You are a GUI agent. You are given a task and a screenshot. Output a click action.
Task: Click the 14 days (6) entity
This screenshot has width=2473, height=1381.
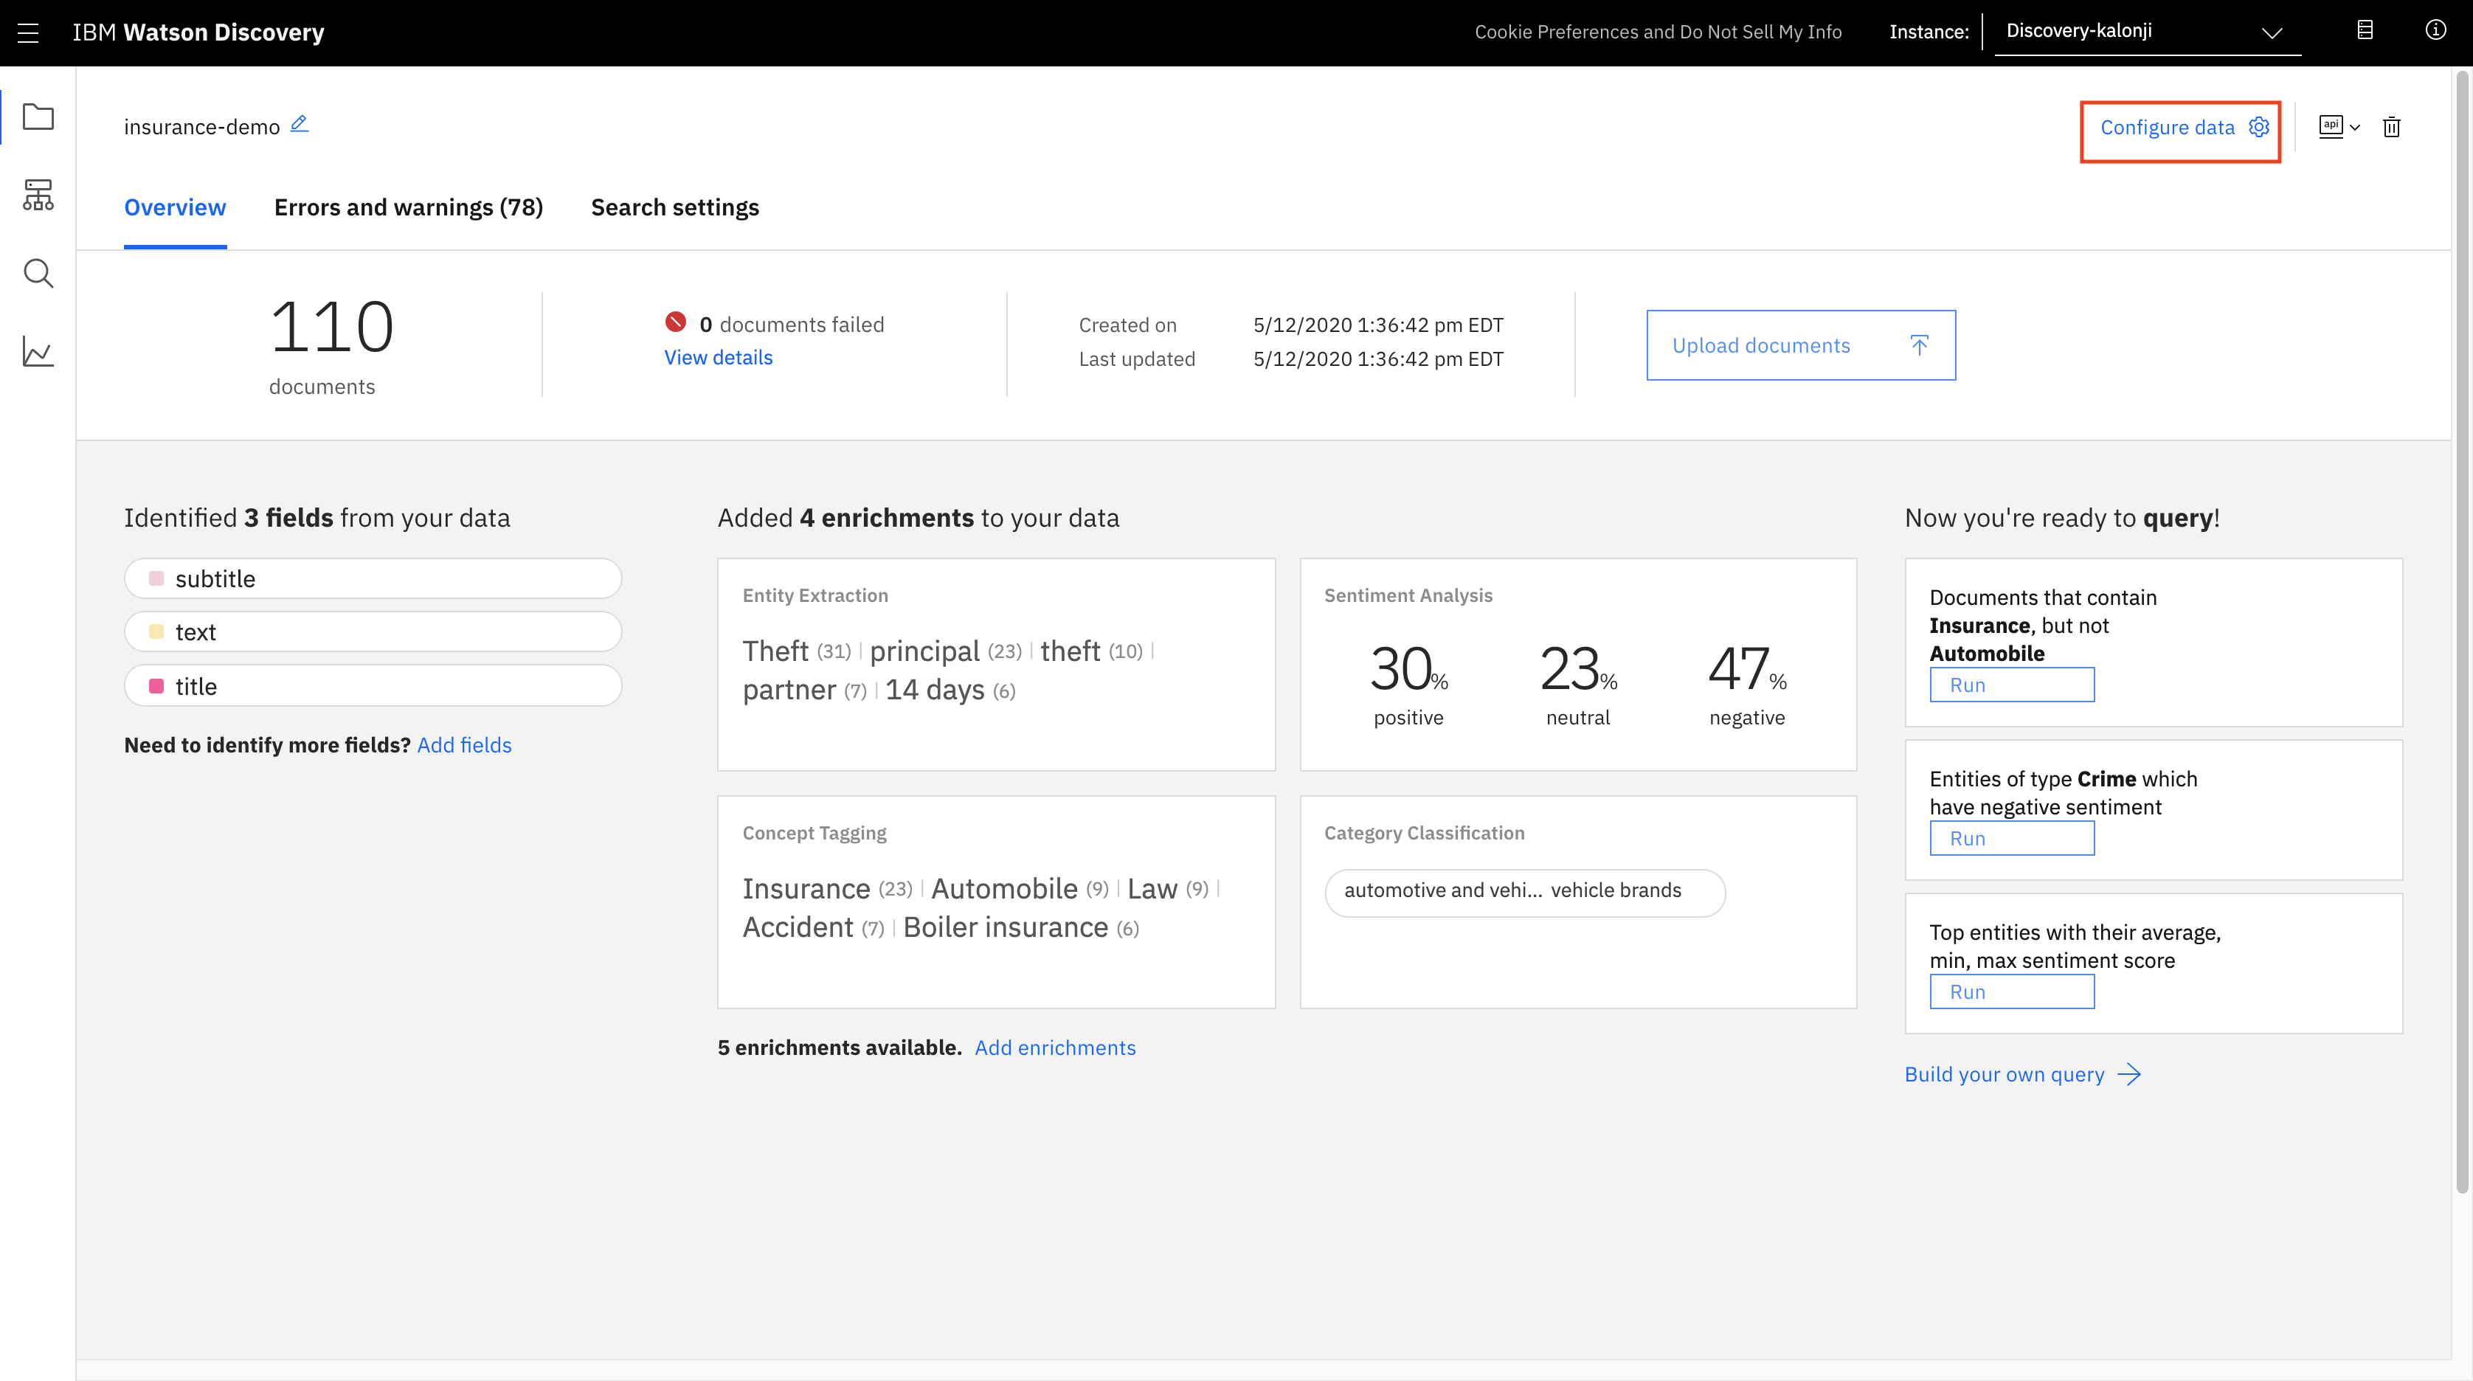[950, 690]
